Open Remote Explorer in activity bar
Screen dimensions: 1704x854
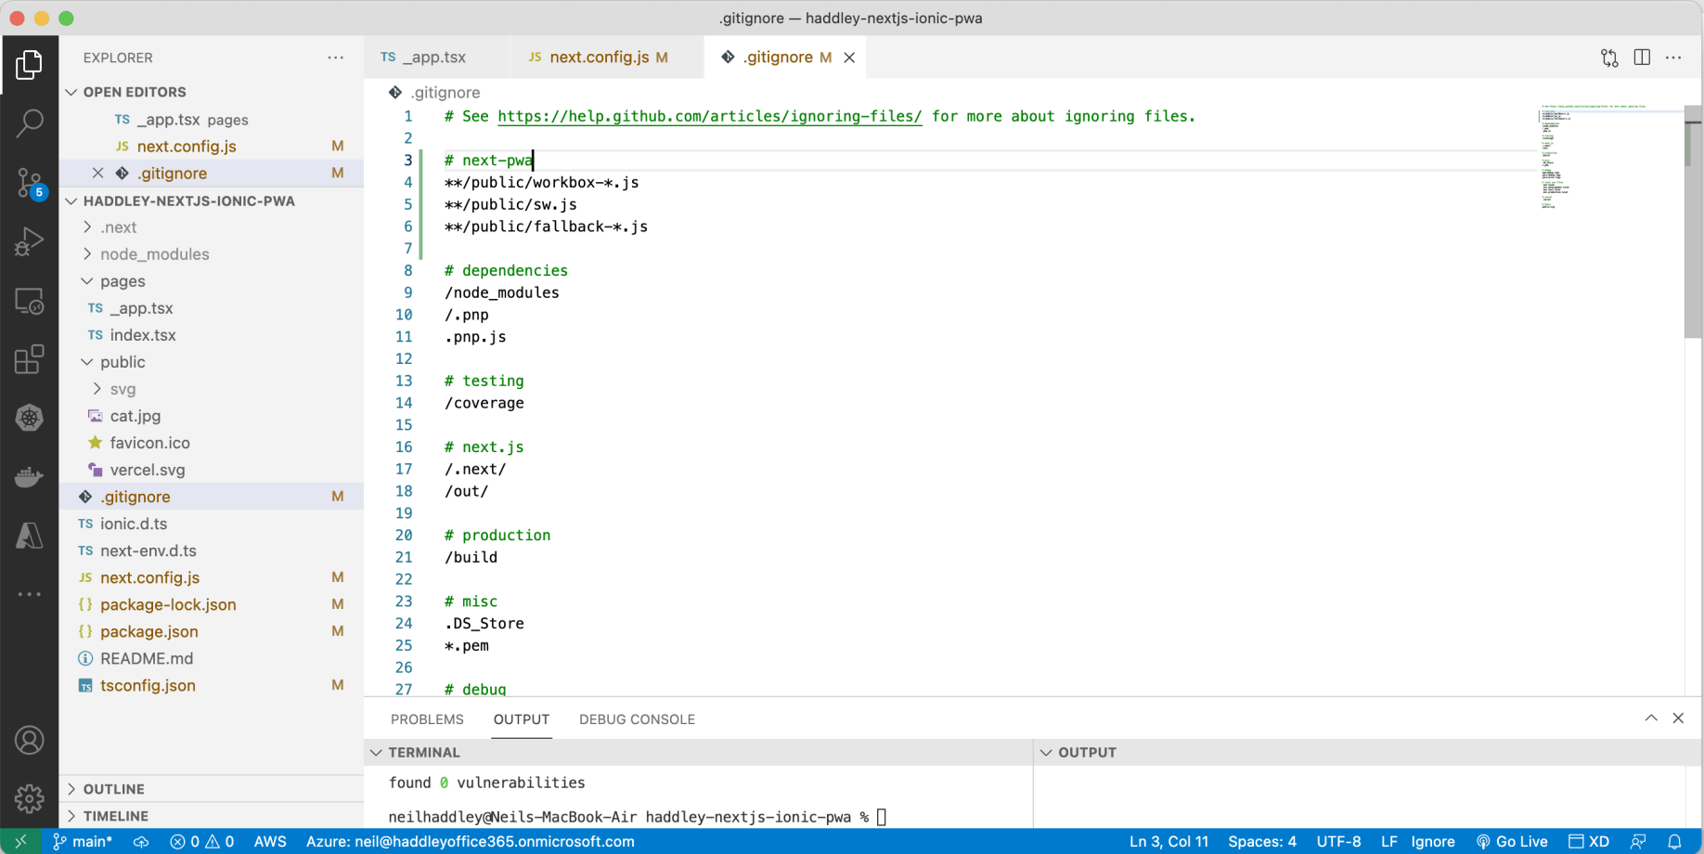tap(30, 301)
